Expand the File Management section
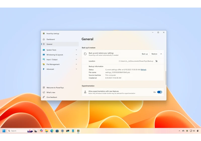The width and height of the screenshot is (201, 141). [x=76, y=64]
